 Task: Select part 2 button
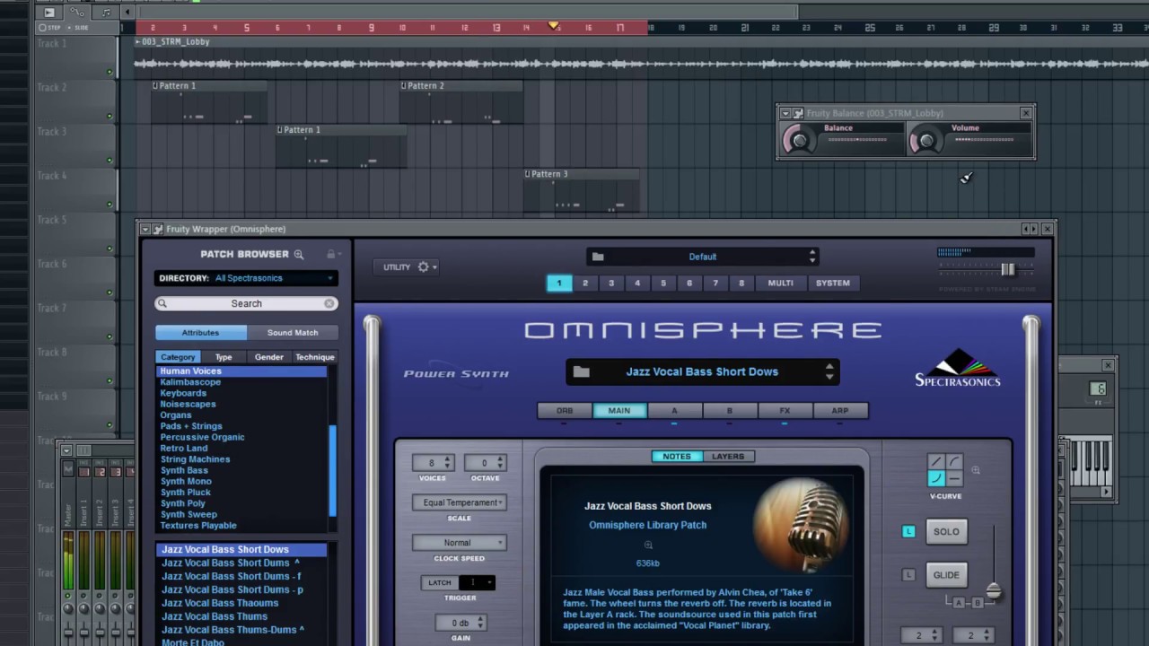585,284
